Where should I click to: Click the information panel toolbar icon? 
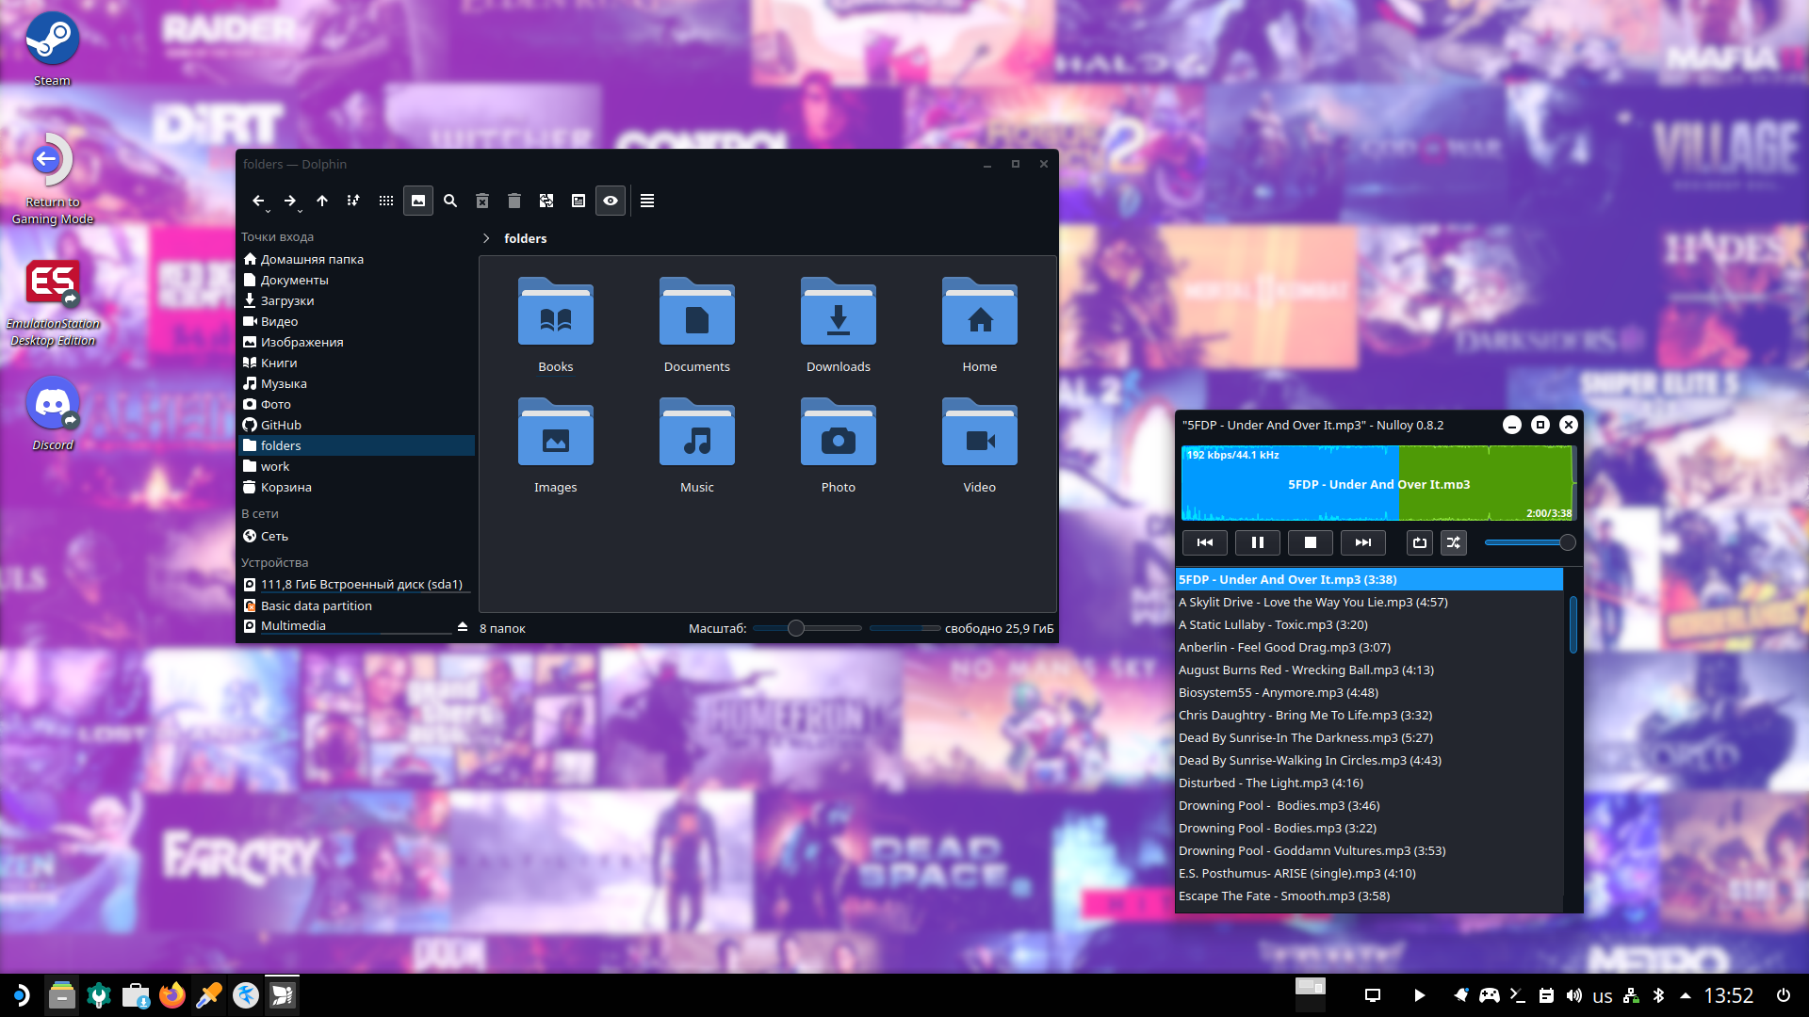pos(579,201)
